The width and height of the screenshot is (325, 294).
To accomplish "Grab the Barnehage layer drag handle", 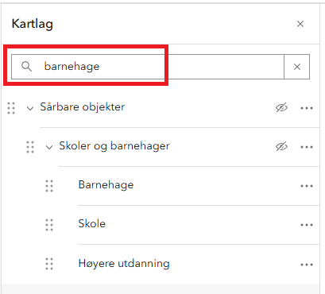I will 49,186.
